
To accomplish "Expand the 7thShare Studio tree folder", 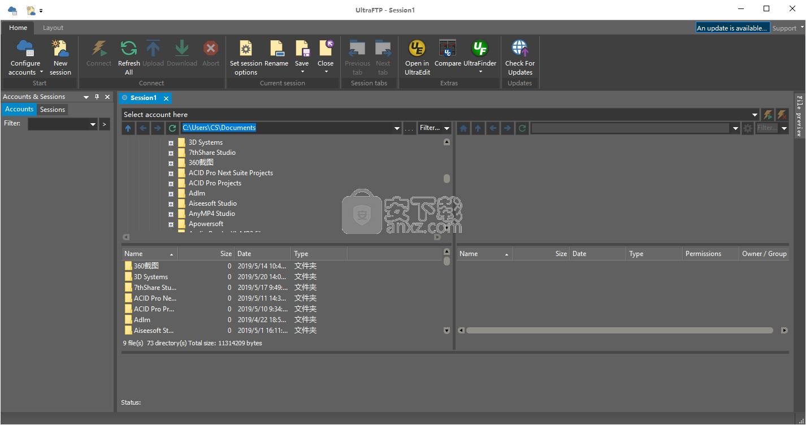I will point(171,153).
